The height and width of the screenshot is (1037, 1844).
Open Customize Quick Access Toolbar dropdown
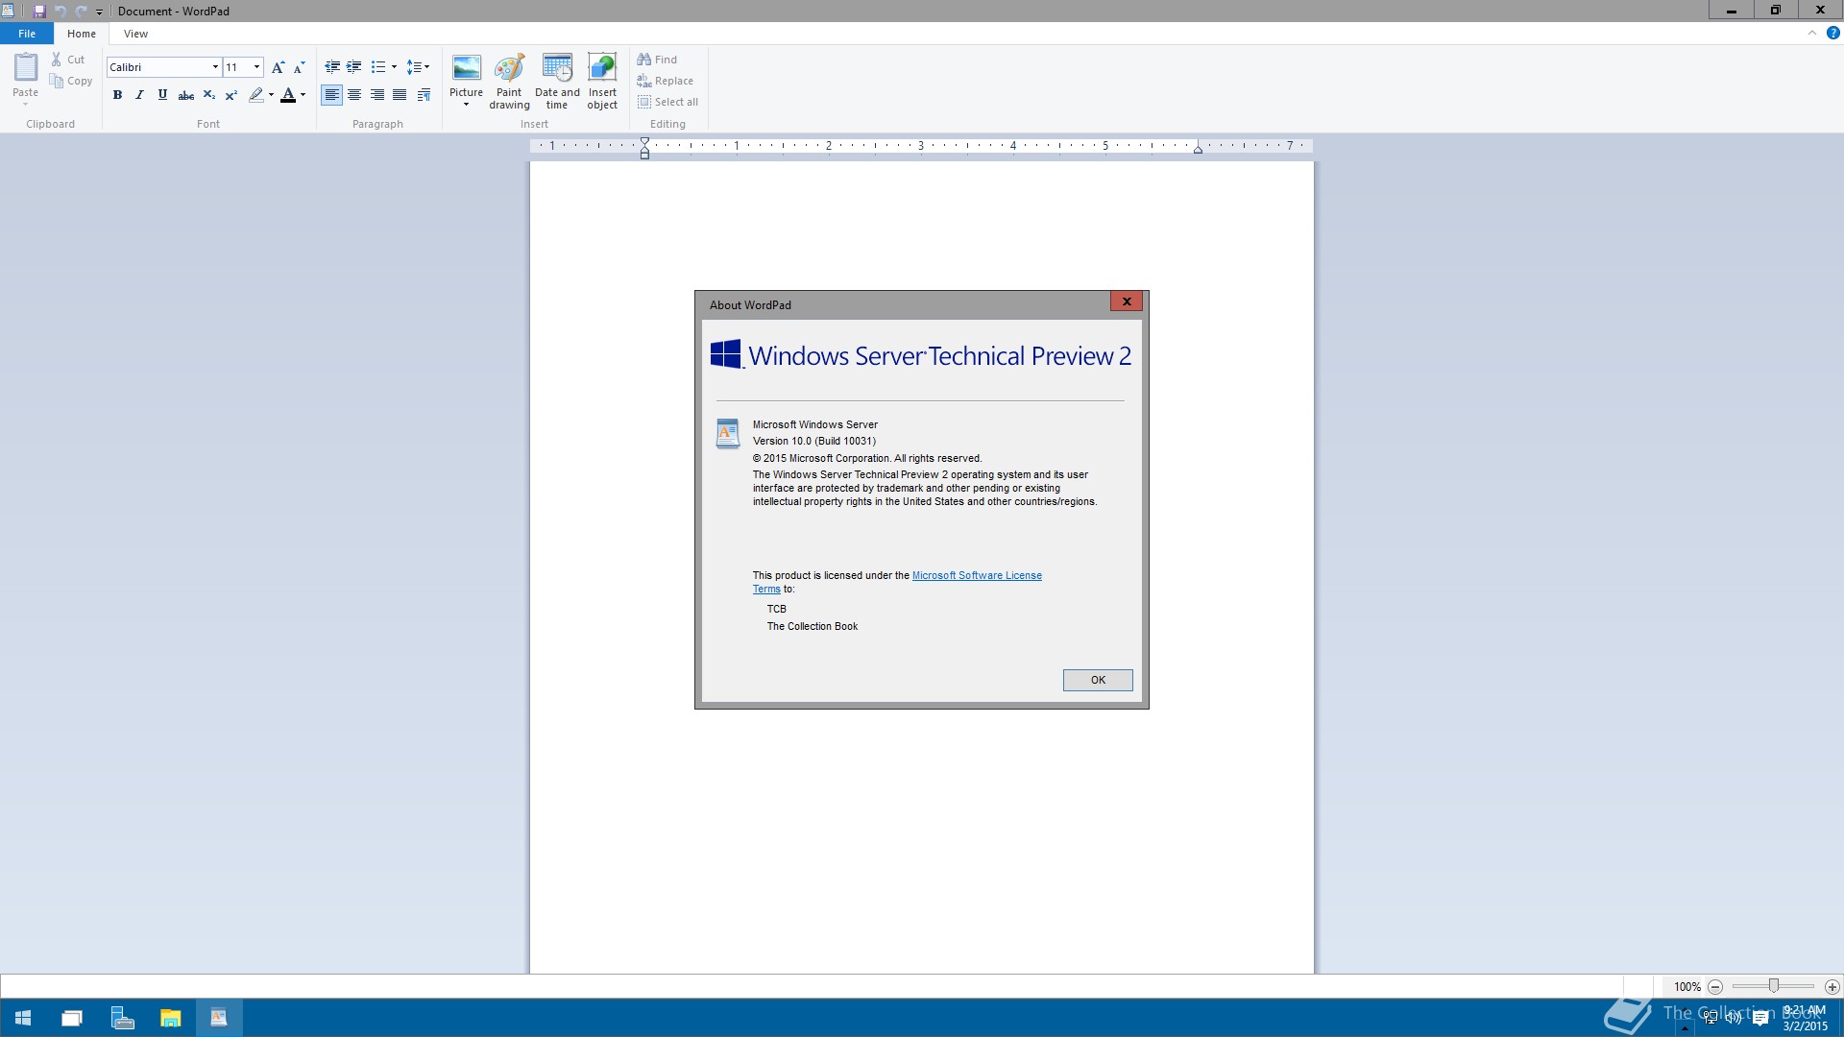tap(99, 12)
